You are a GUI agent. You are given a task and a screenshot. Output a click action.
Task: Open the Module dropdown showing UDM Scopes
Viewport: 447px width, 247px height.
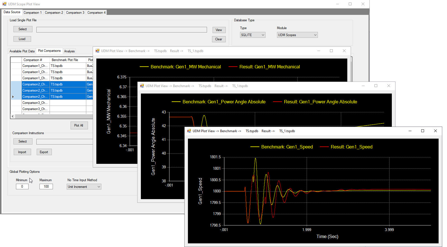click(297, 35)
